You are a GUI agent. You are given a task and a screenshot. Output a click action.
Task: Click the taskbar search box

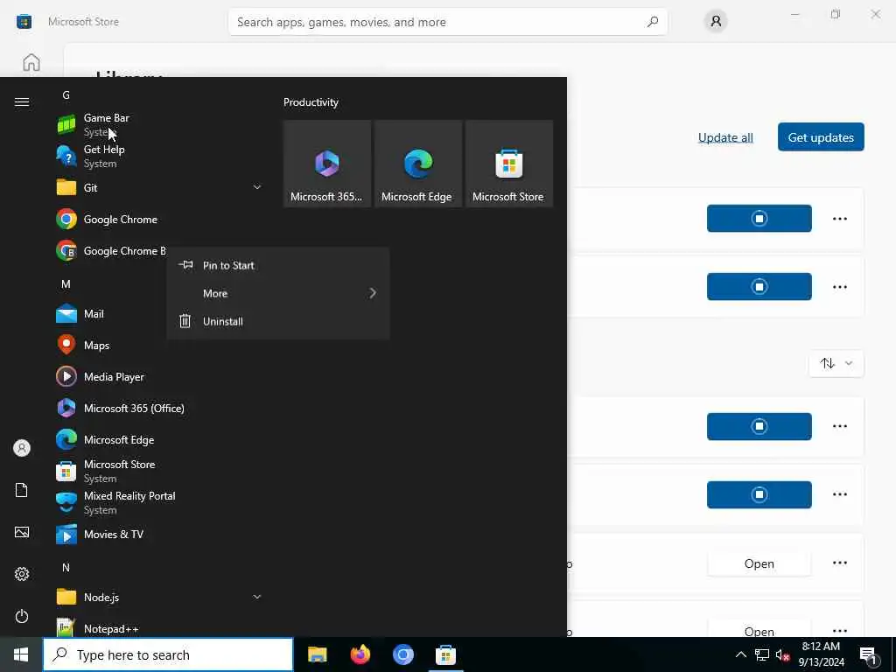tap(168, 654)
